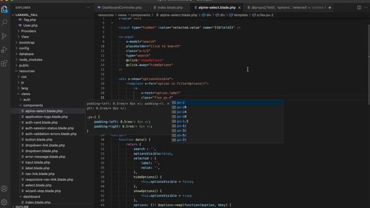Click 'a.flex.px-2' breadcrumb segment

(x=265, y=15)
